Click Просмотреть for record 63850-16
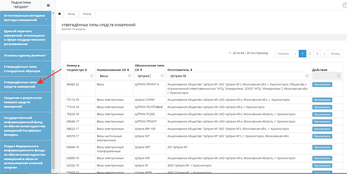 (322, 158)
